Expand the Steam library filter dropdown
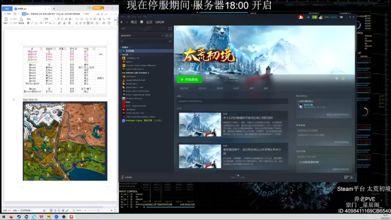 (x=162, y=36)
